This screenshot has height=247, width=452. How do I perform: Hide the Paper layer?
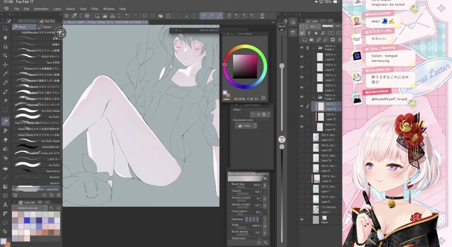pos(302,220)
